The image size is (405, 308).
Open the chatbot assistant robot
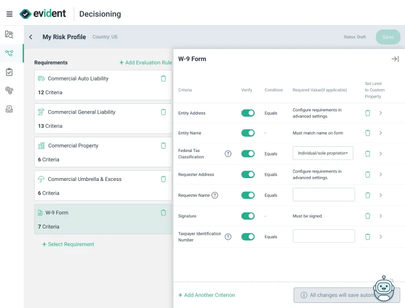(384, 288)
